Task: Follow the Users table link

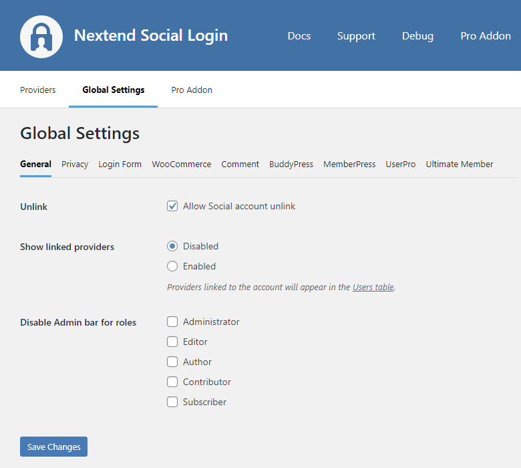Action: tap(373, 287)
